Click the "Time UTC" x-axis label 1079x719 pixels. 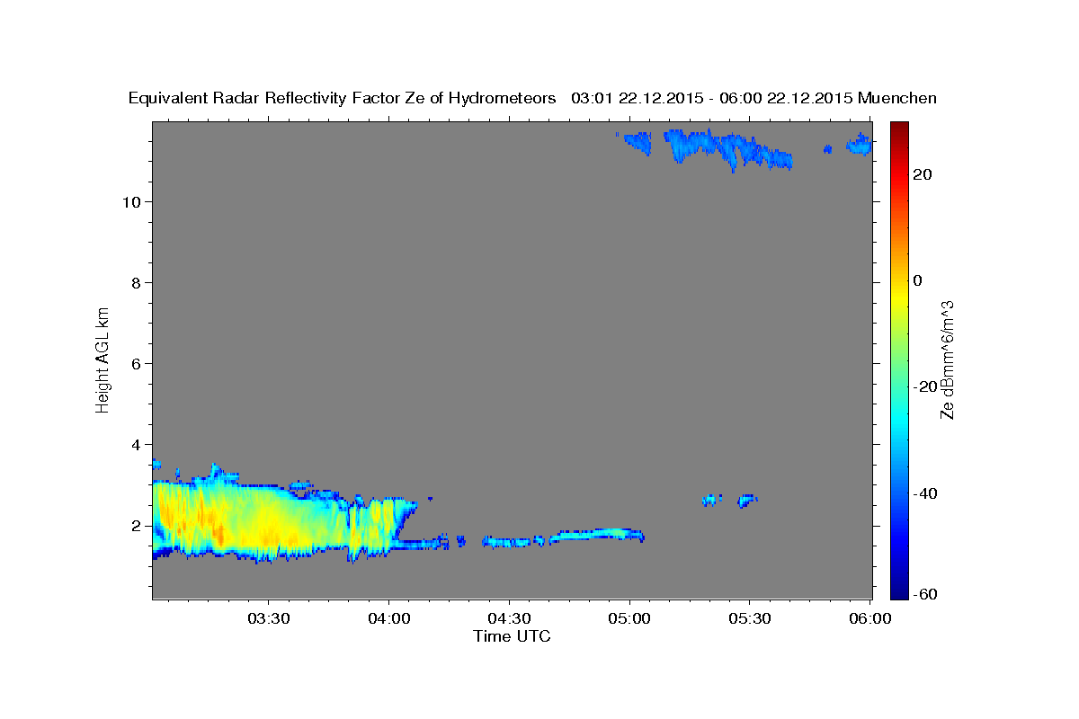(x=512, y=636)
